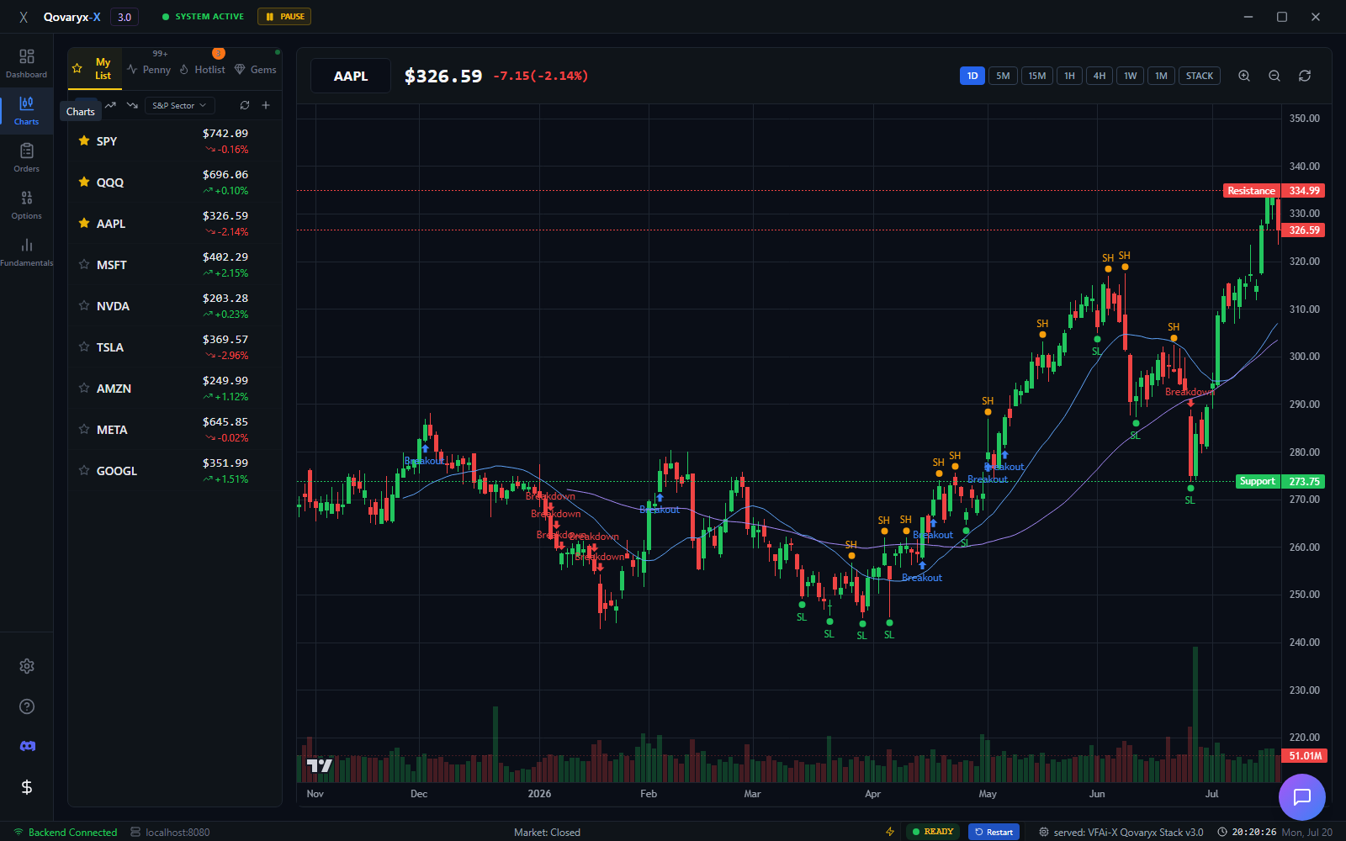The width and height of the screenshot is (1346, 841).
Task: Refresh the watchlist with the refresh icon
Action: (245, 105)
